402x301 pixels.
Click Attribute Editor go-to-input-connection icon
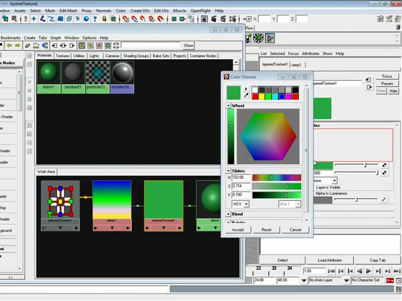click(368, 80)
